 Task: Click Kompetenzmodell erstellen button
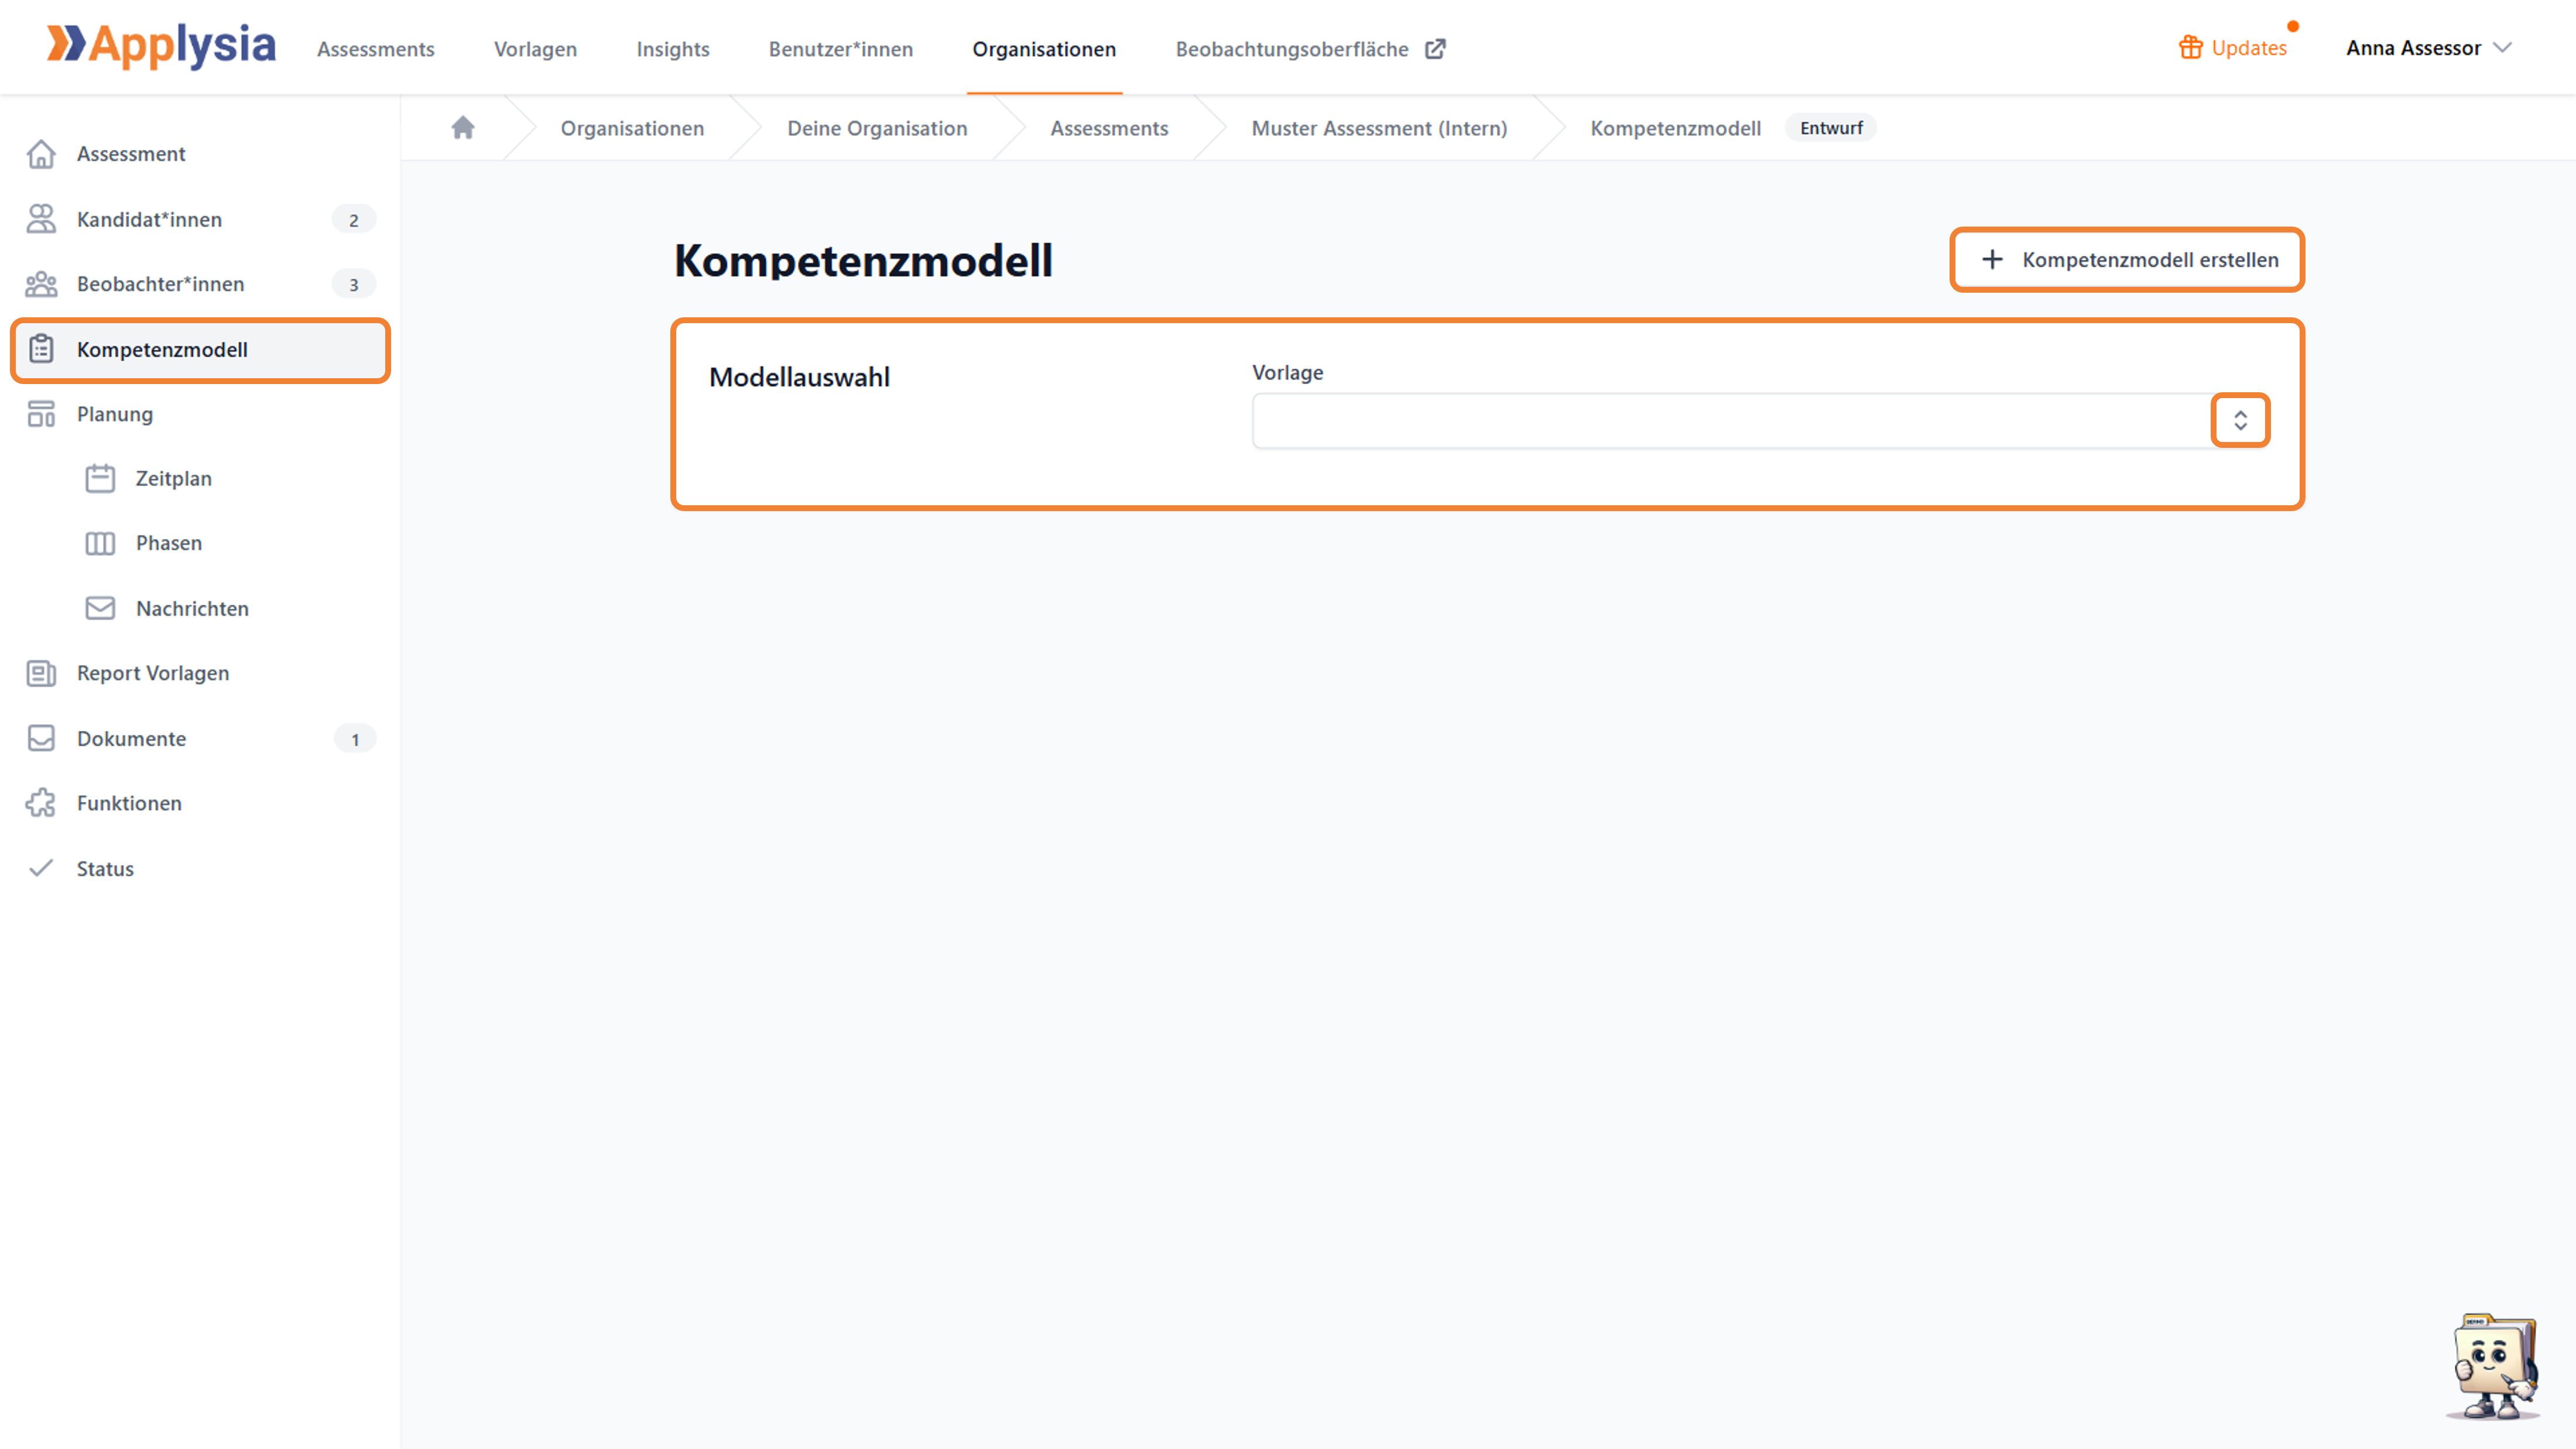[2127, 260]
